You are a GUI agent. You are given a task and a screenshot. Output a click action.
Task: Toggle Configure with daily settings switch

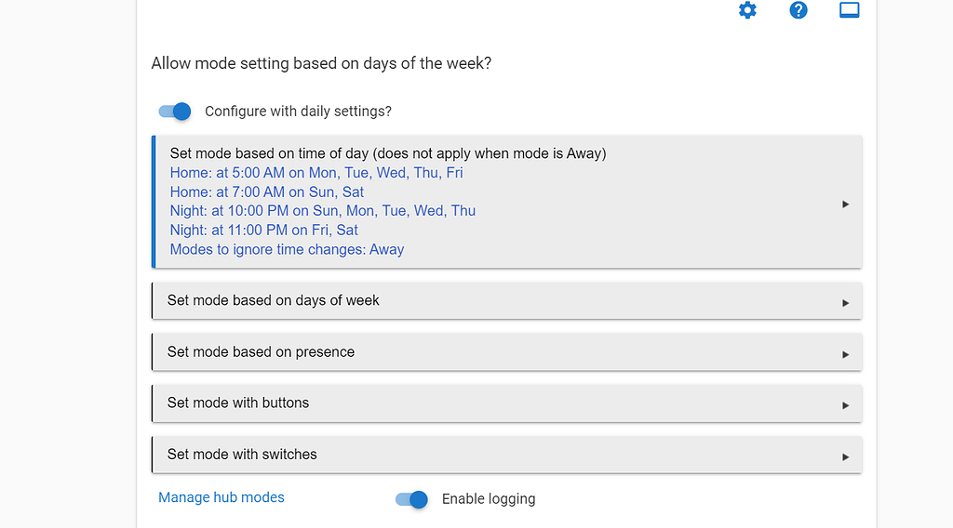pyautogui.click(x=174, y=111)
